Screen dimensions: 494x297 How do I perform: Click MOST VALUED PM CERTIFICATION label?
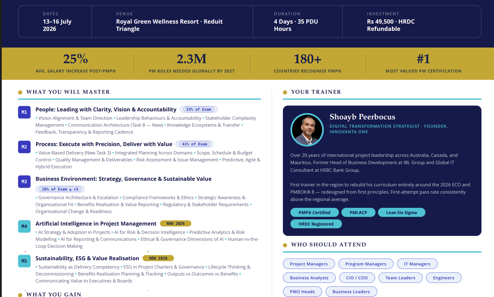(424, 71)
